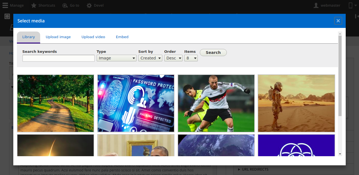Close the Select media dialog
Image resolution: width=359 pixels, height=175 pixels.
338,21
